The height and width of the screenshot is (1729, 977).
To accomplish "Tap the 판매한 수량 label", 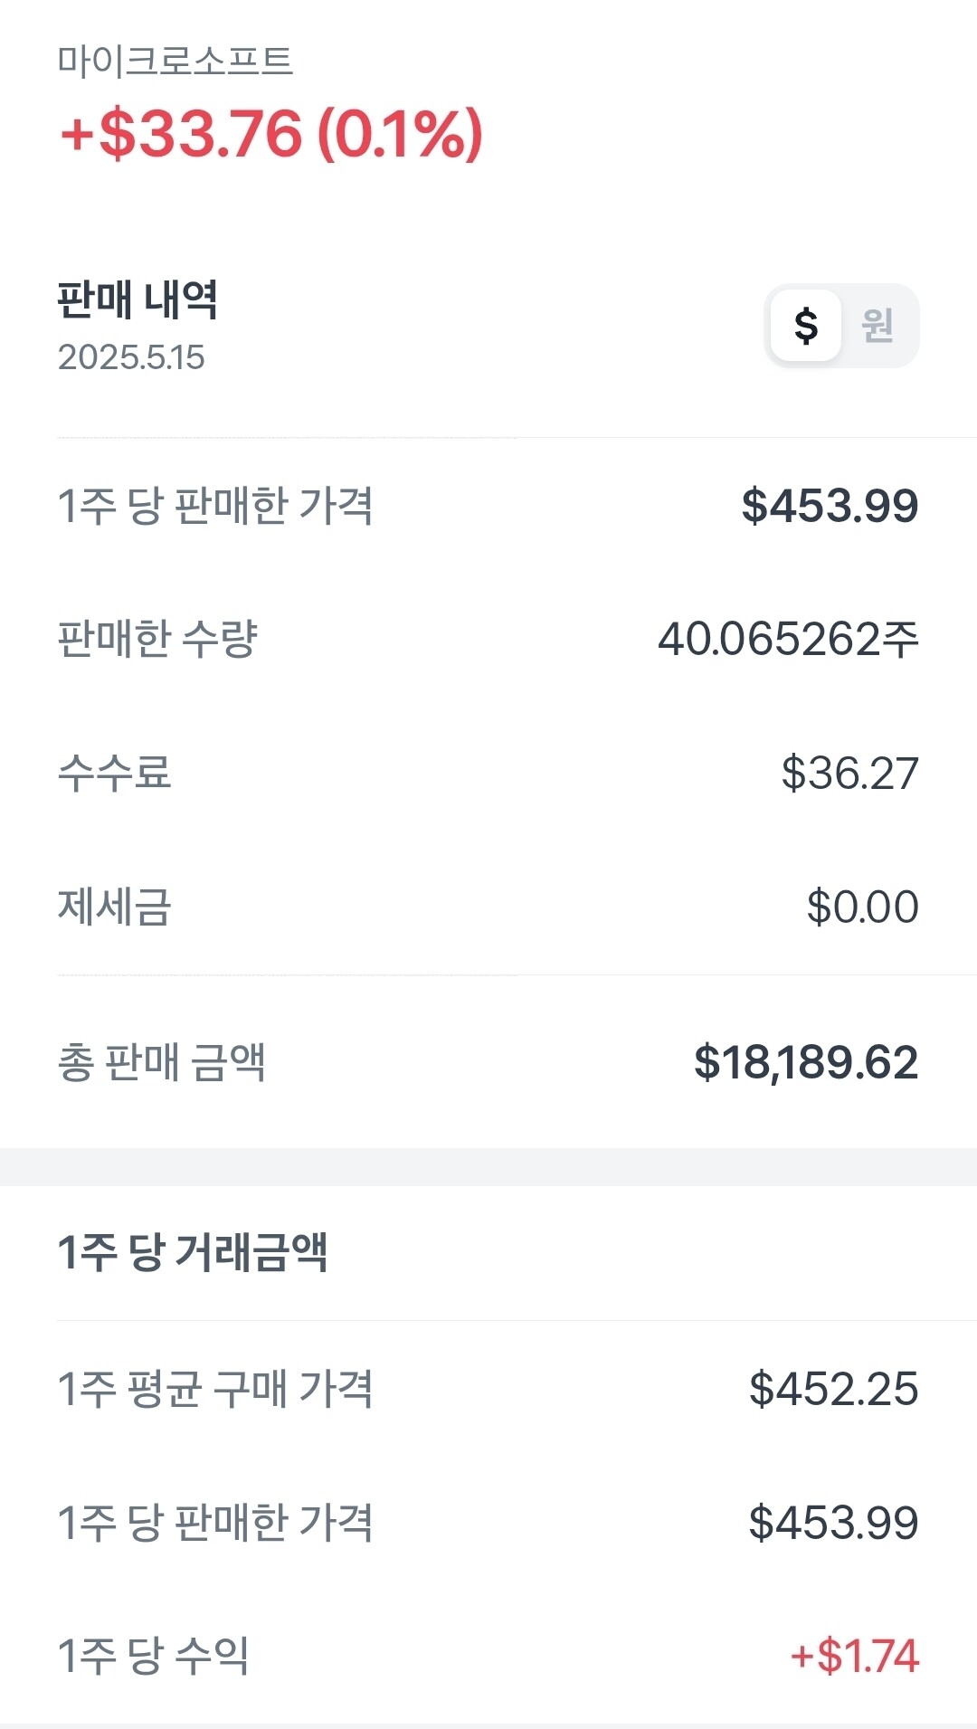I will click(157, 639).
